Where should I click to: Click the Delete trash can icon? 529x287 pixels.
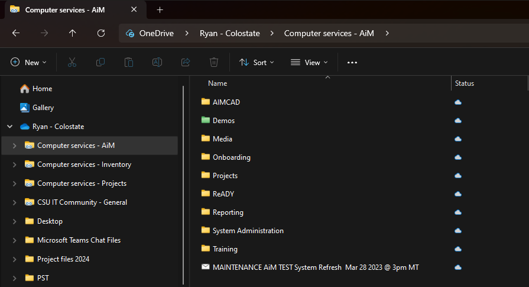coord(214,63)
